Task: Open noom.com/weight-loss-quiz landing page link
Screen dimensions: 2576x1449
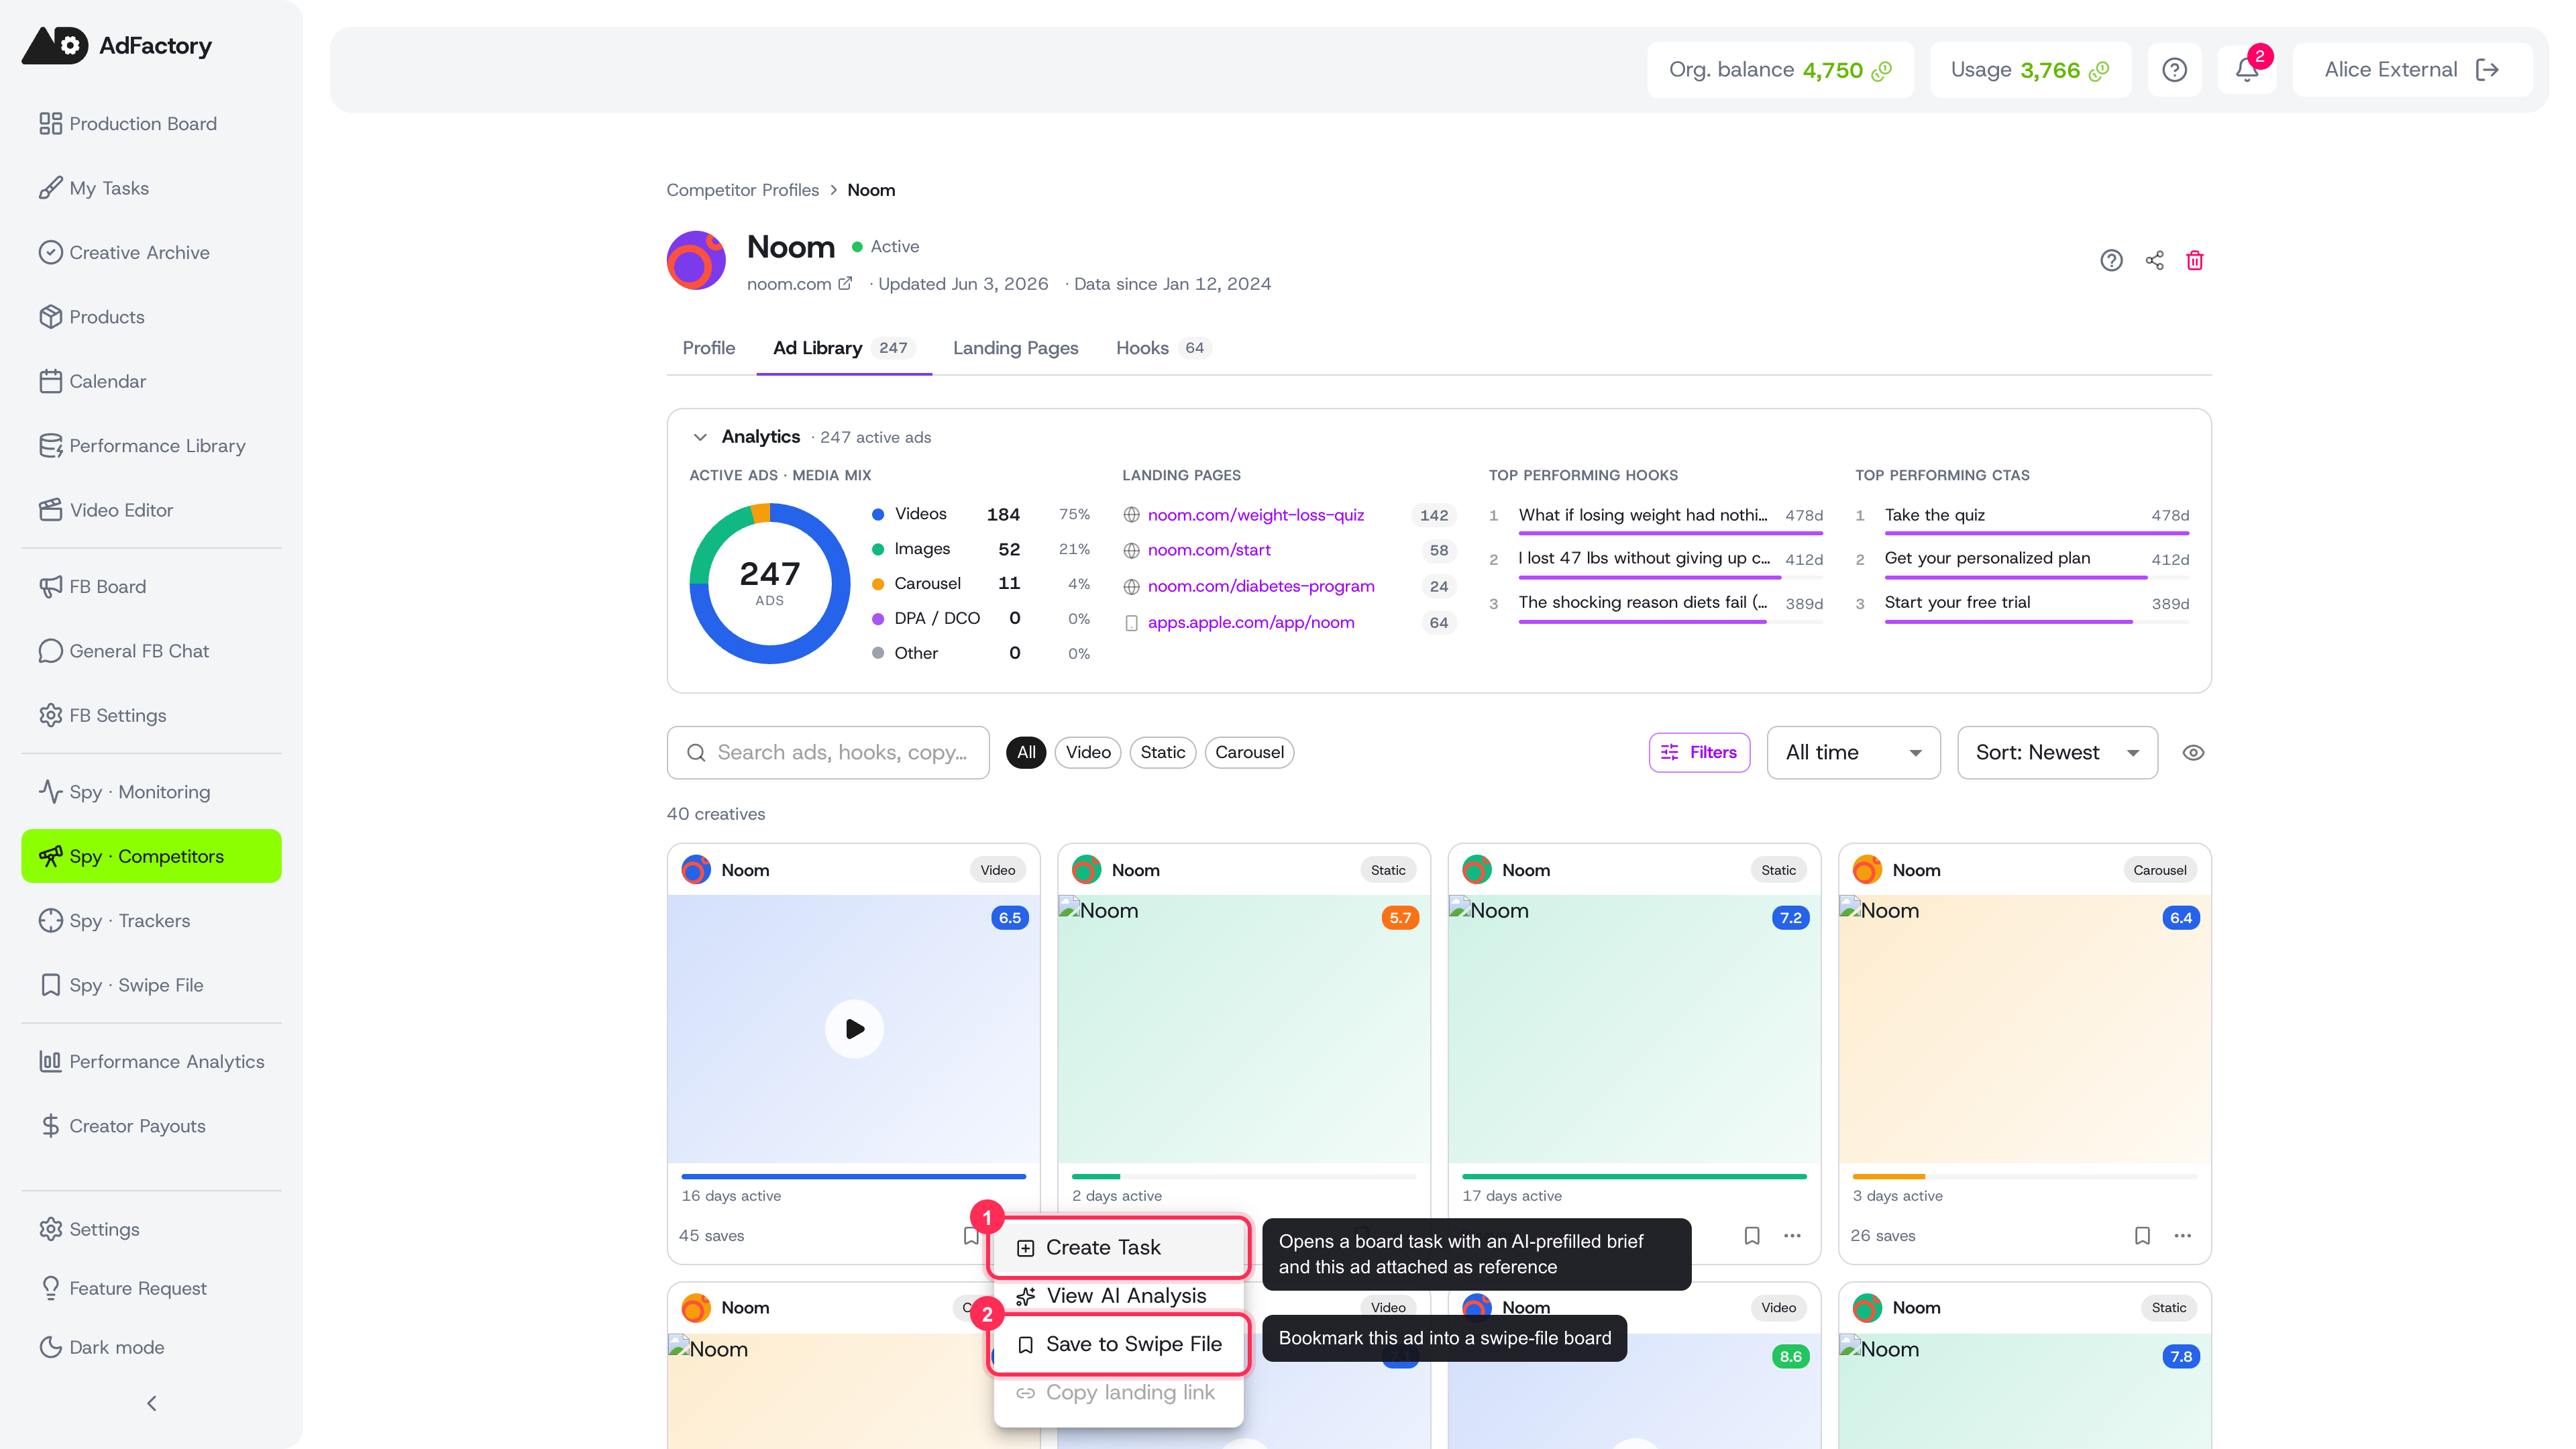Action: [1256, 515]
